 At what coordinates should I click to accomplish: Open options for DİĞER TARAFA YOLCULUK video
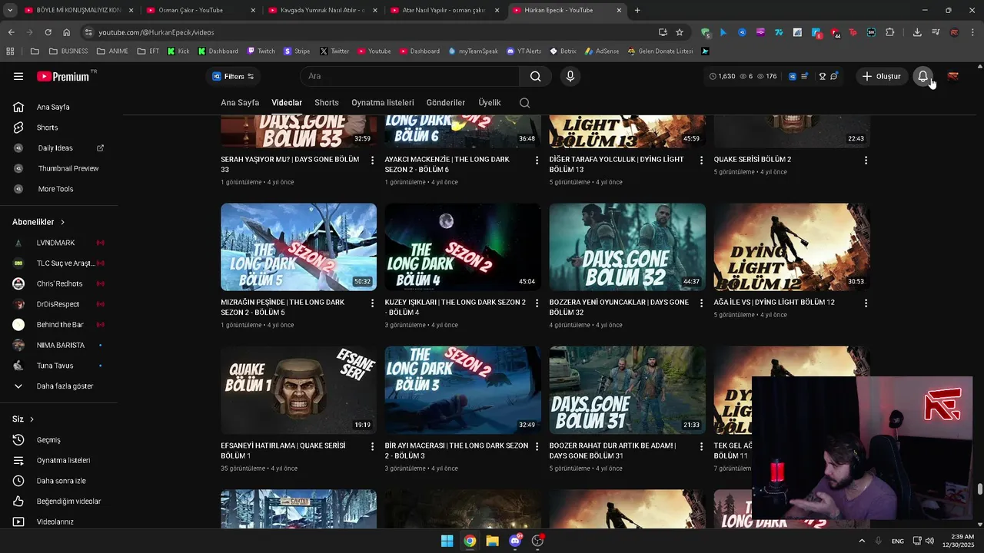click(x=701, y=160)
